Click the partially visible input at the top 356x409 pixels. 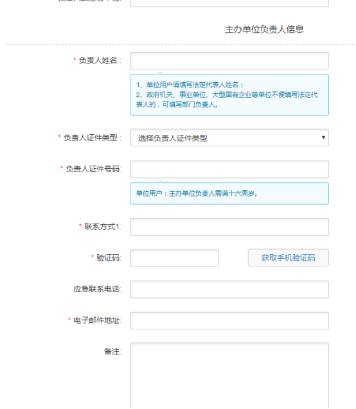point(229,3)
